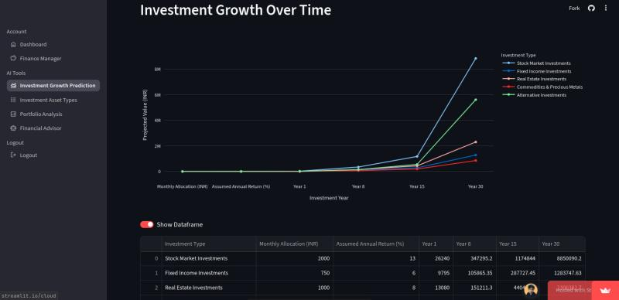The width and height of the screenshot is (619, 300).
Task: Click the Year 30 column header
Action: pyautogui.click(x=563, y=244)
